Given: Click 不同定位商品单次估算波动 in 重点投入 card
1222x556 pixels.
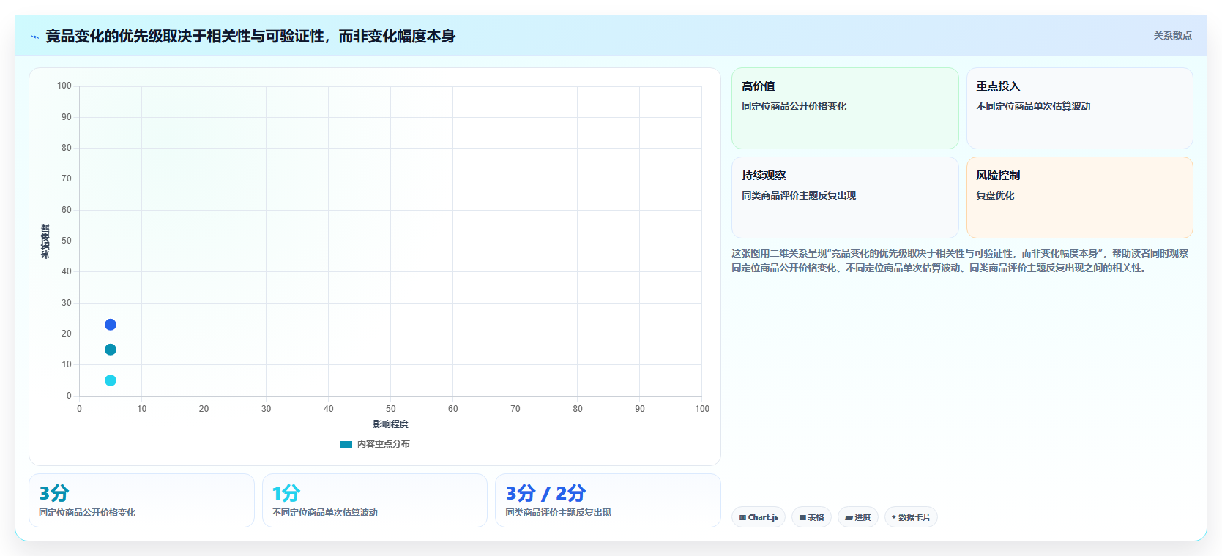Looking at the screenshot, I should pyautogui.click(x=1033, y=106).
